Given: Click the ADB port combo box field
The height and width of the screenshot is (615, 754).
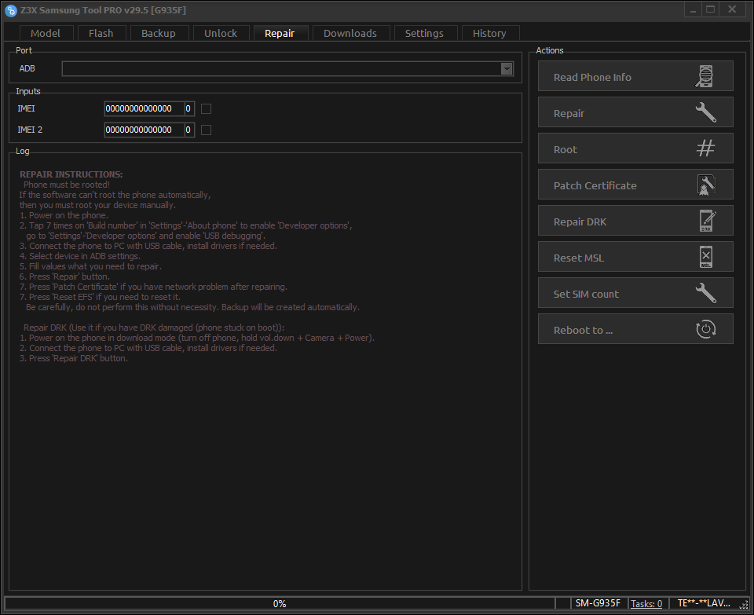Looking at the screenshot, I should pos(287,69).
